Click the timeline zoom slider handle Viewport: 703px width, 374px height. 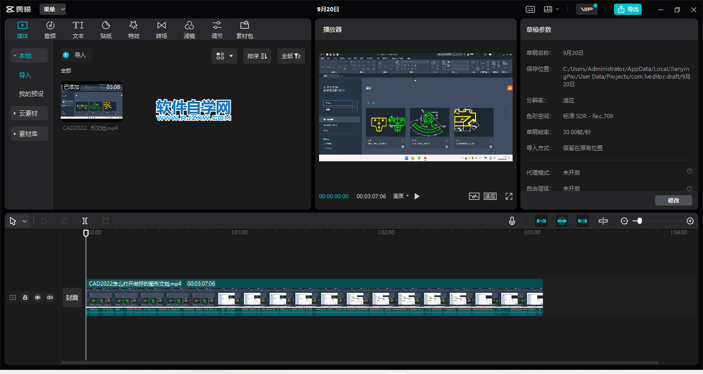[640, 221]
